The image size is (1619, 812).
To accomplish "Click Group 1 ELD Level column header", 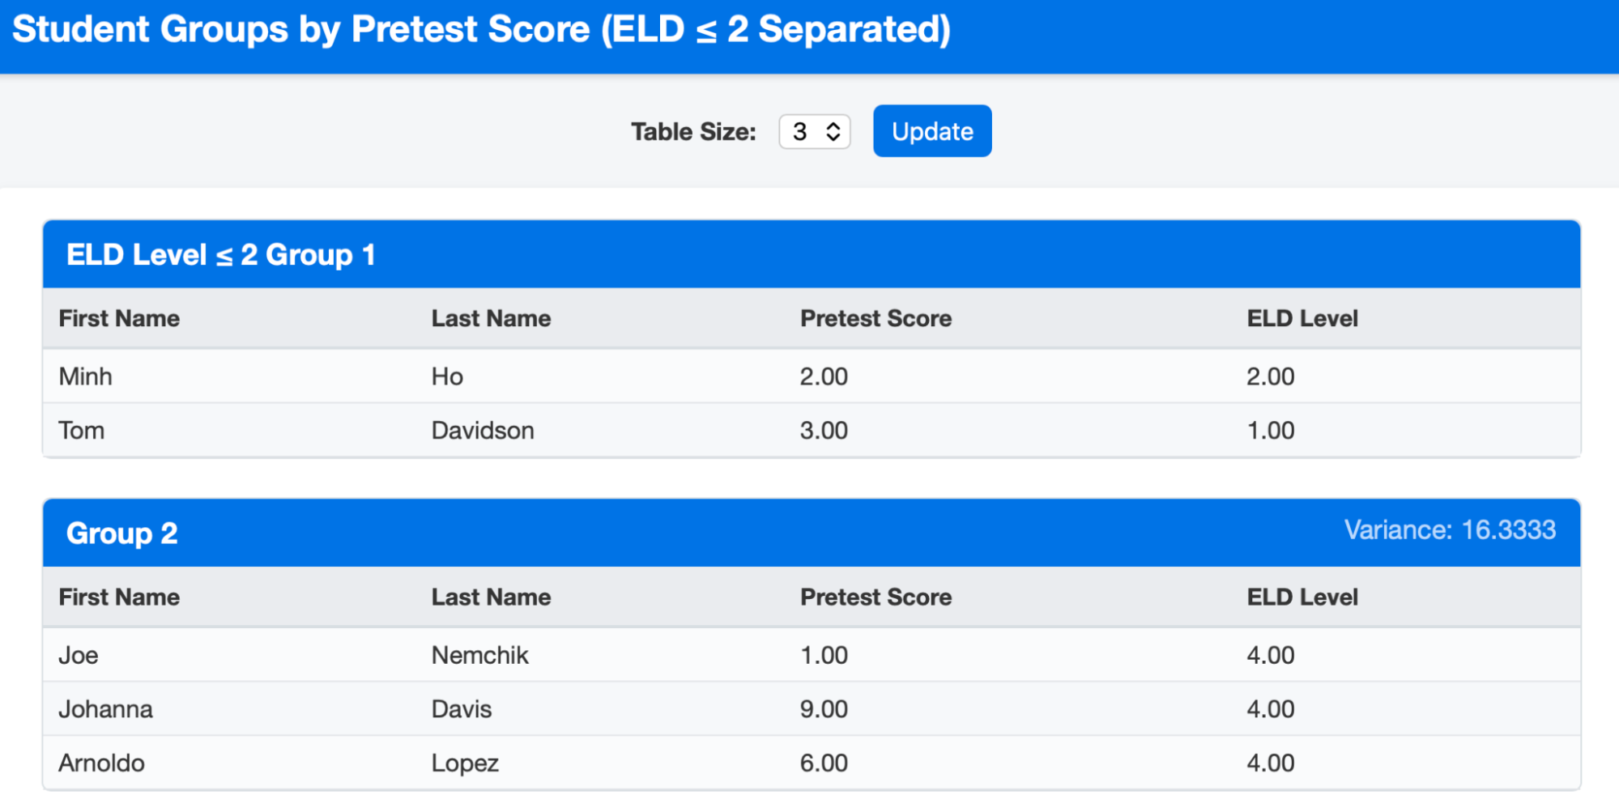I will click(1302, 318).
